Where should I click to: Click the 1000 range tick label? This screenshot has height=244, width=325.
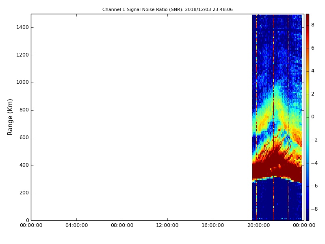pos(23,83)
